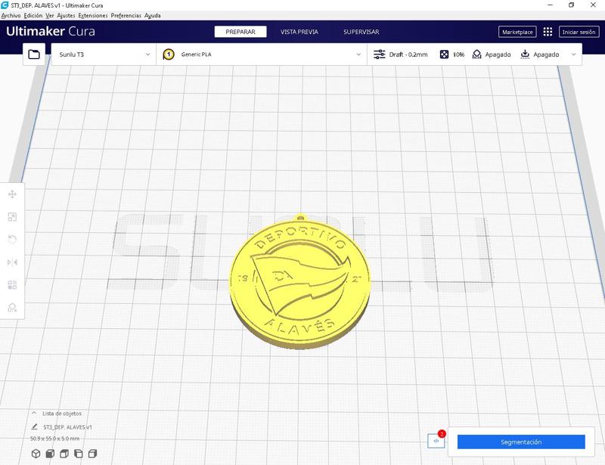Expand the print settings panel chevron
This screenshot has width=605, height=465.
[x=574, y=54]
